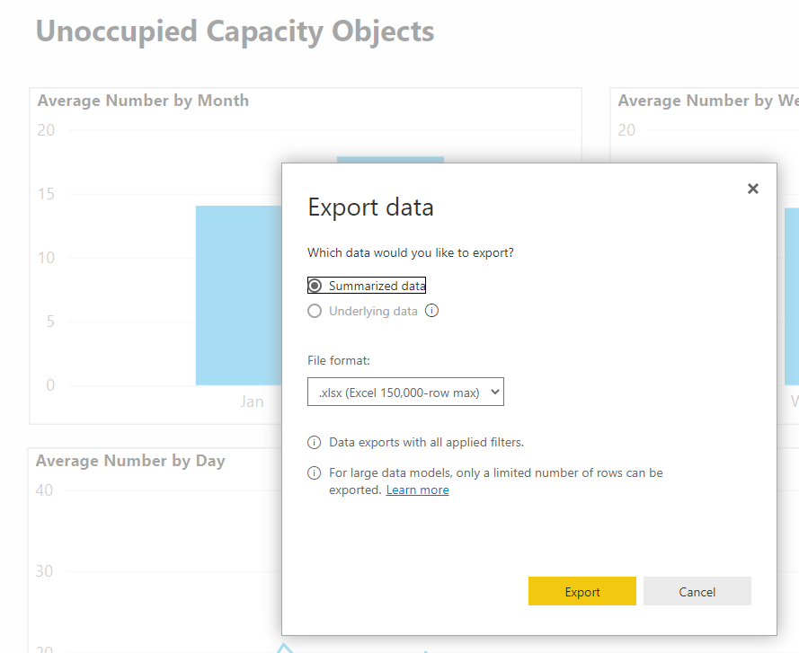Click info icon beside Underlying data
This screenshot has height=653, width=799.
[431, 311]
